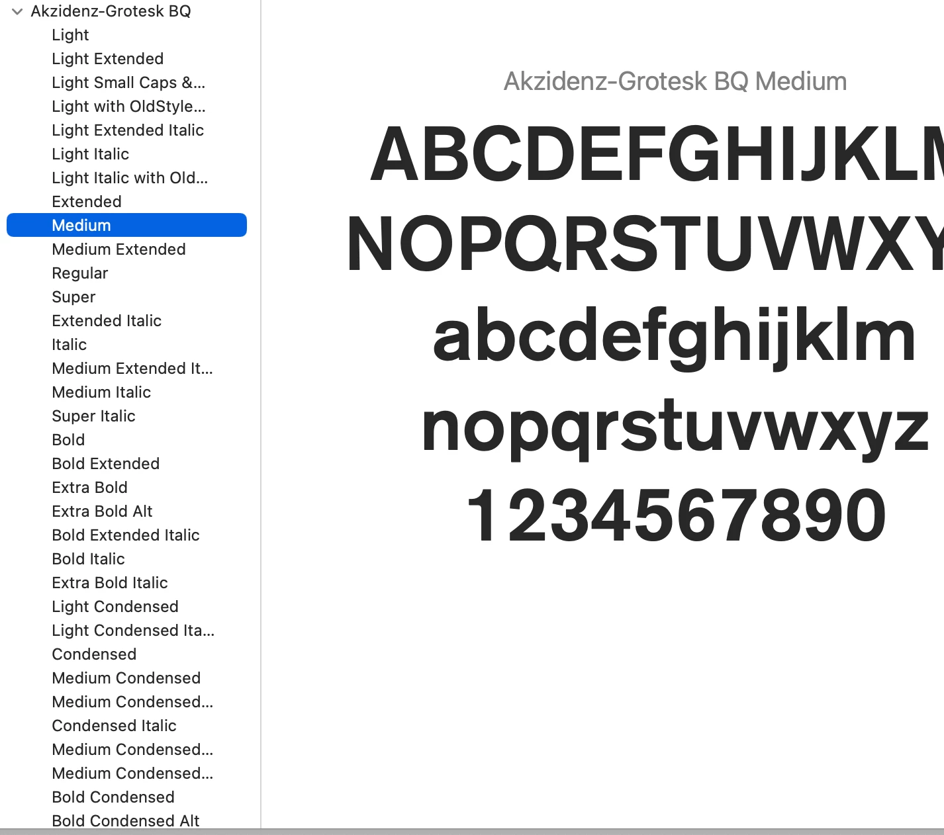Select the Akzidenz-Grotesk BQ family name
This screenshot has height=835, width=944.
pyautogui.click(x=111, y=11)
